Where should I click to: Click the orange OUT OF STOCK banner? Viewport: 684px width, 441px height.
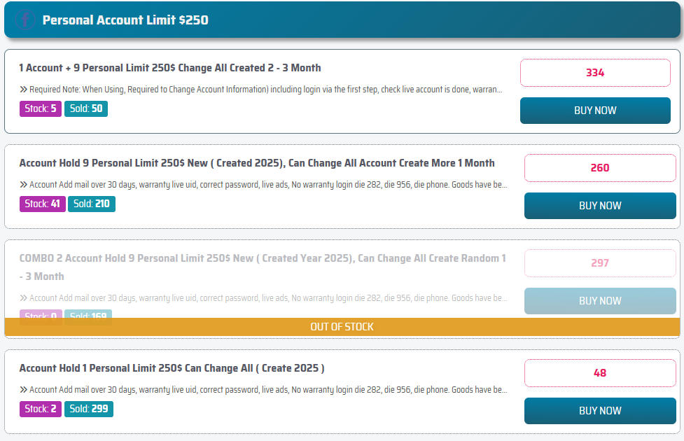click(x=342, y=327)
